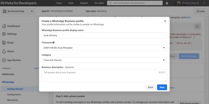
Task: Click the Business description text area
Action: [x=104, y=75]
